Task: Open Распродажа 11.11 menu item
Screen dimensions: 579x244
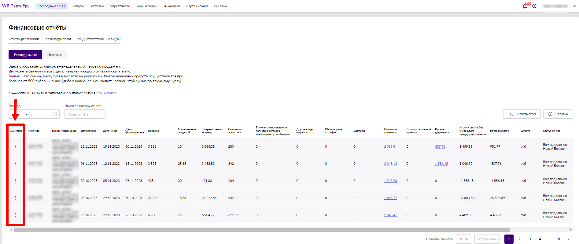Action: click(x=51, y=6)
